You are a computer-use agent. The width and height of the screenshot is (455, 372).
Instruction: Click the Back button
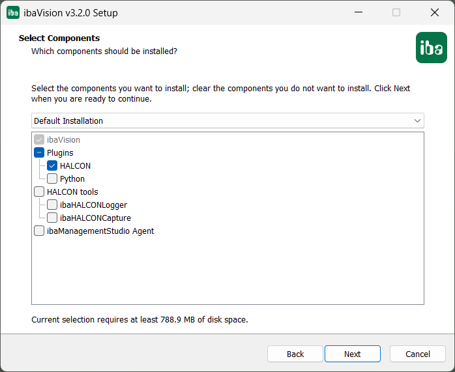[x=295, y=354]
